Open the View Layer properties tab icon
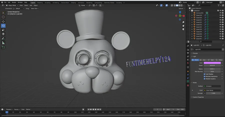 click(188, 56)
